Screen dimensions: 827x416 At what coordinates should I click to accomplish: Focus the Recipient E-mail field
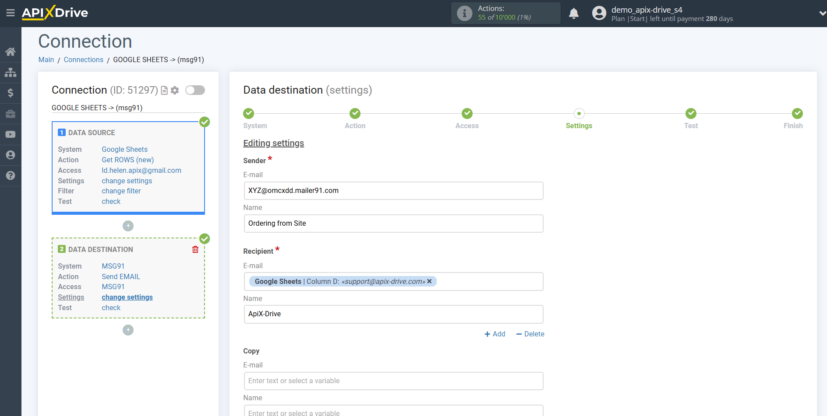(x=393, y=282)
